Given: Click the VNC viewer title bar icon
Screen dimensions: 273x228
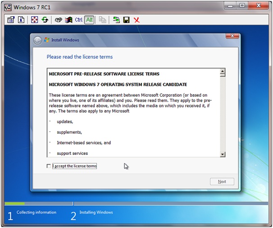Looking at the screenshot, I should coord(8,8).
